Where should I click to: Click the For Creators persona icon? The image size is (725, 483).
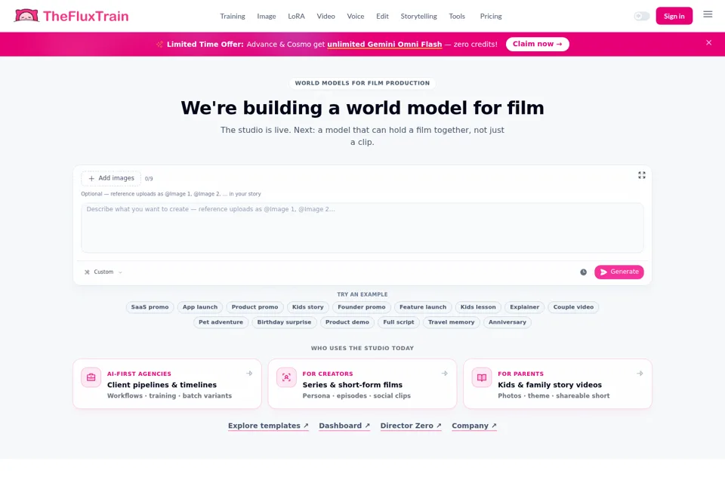286,377
